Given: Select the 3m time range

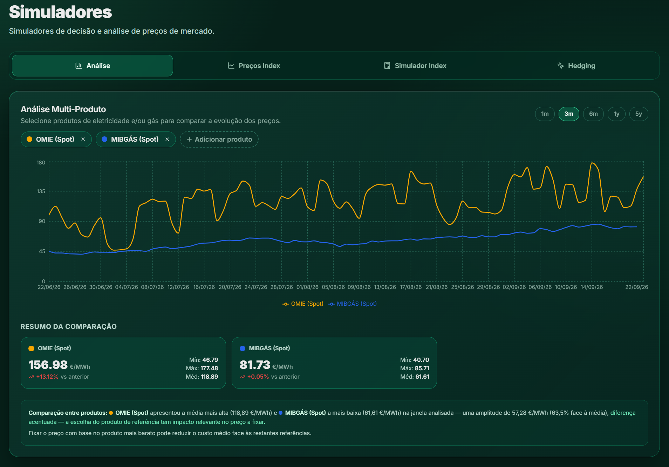Looking at the screenshot, I should 569,114.
